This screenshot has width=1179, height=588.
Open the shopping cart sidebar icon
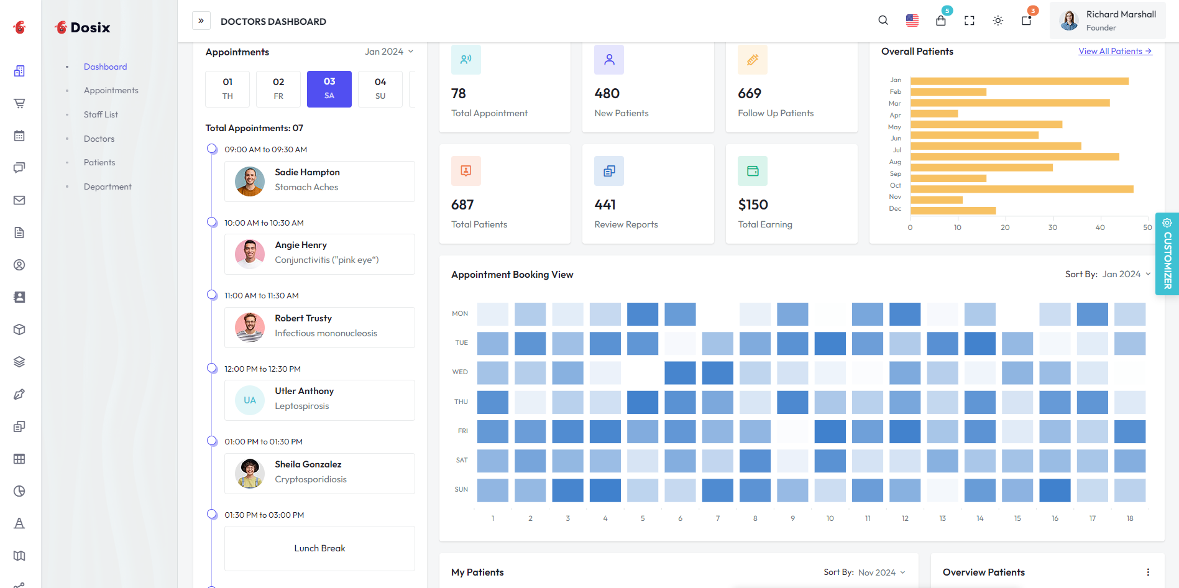tap(19, 103)
